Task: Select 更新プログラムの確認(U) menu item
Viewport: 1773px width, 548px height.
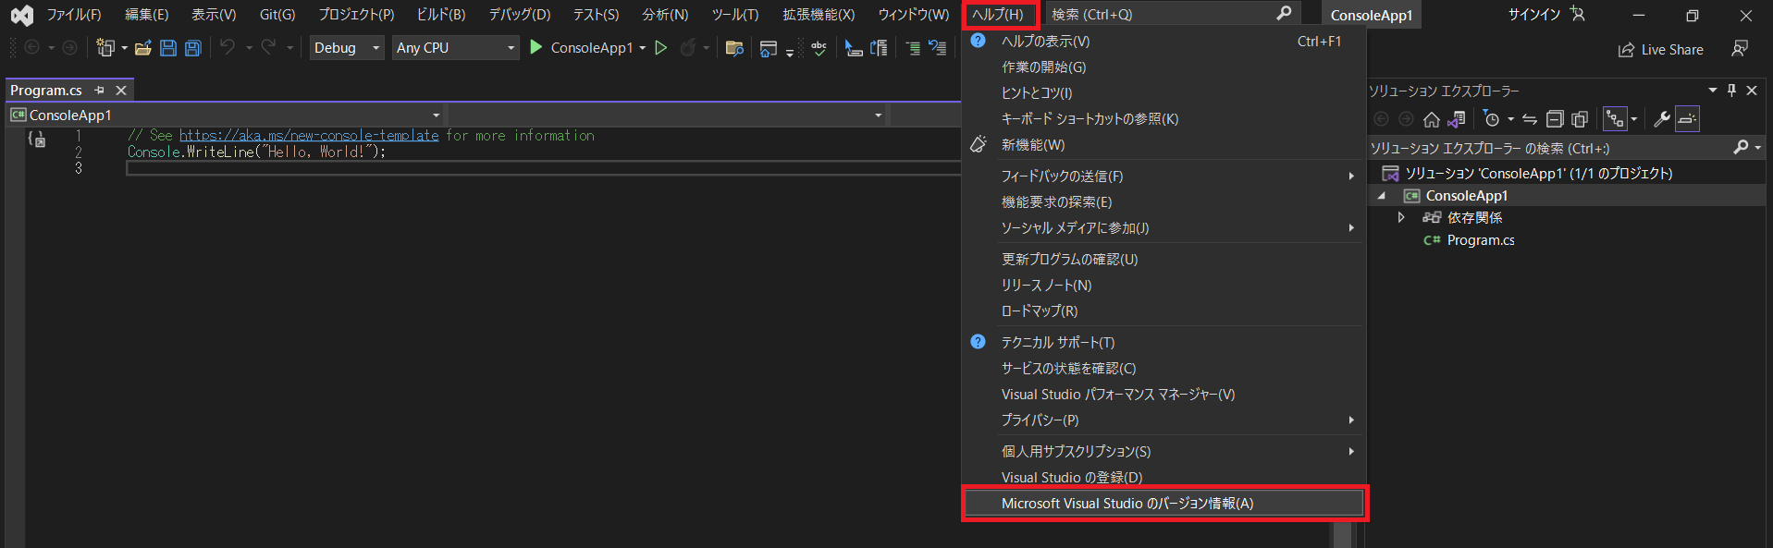Action: [x=1164, y=260]
